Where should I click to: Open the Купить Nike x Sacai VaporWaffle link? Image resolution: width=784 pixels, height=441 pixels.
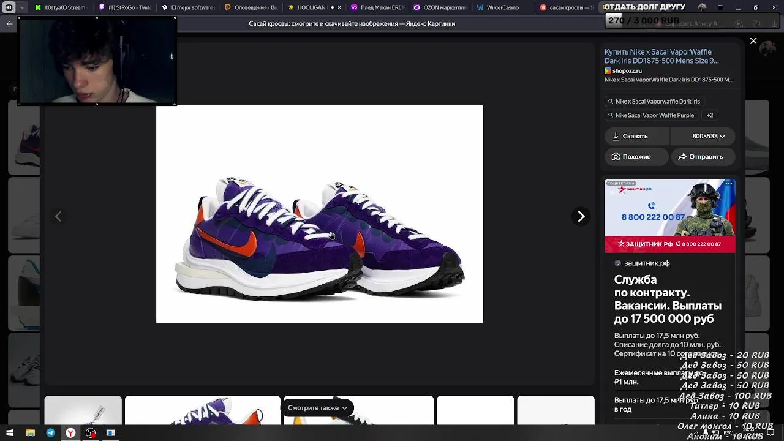pos(661,56)
